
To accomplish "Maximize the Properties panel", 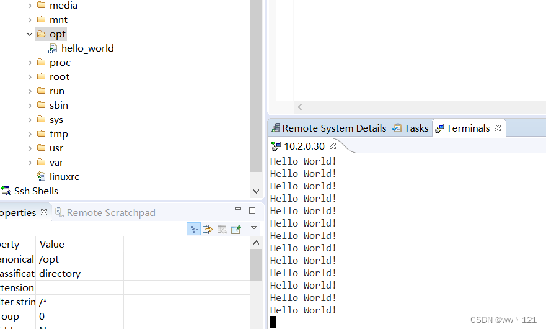I will coord(252,210).
